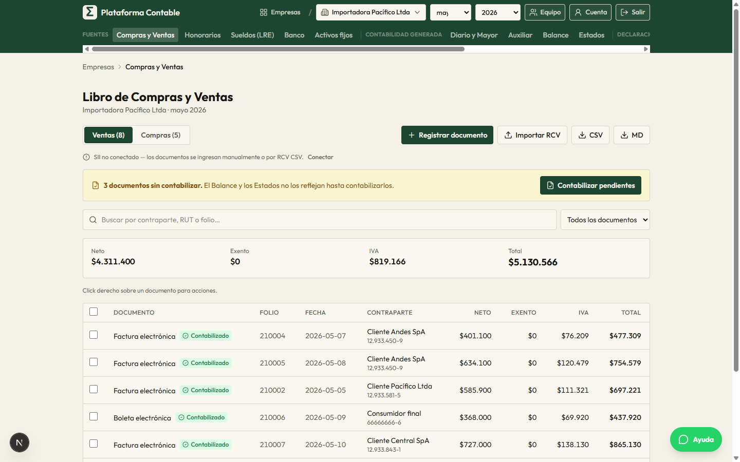The height and width of the screenshot is (462, 740).
Task: Click the Registrar documento button label
Action: click(x=453, y=135)
